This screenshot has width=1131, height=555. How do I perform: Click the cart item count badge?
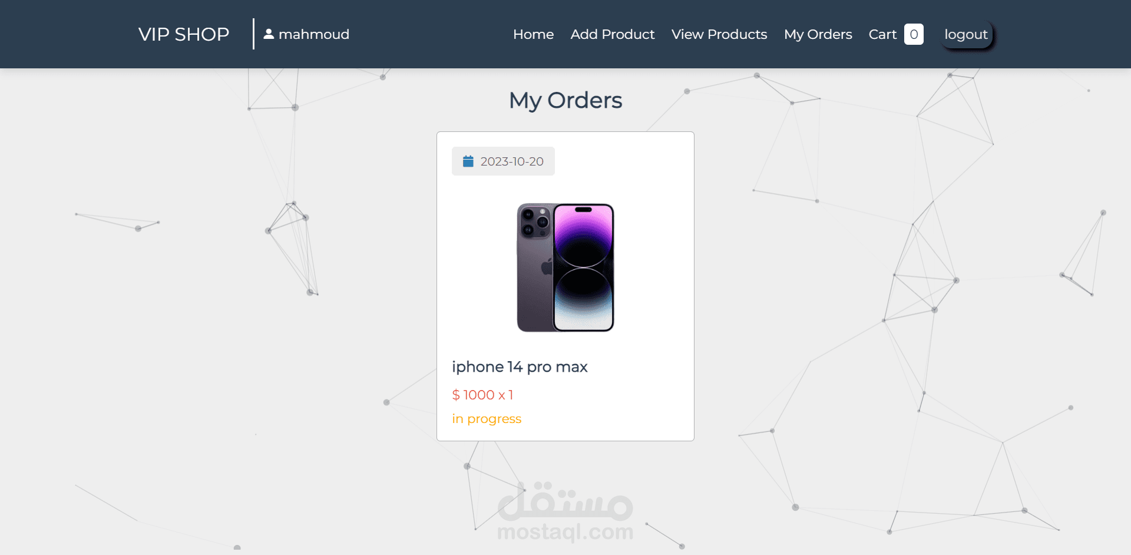(x=914, y=34)
